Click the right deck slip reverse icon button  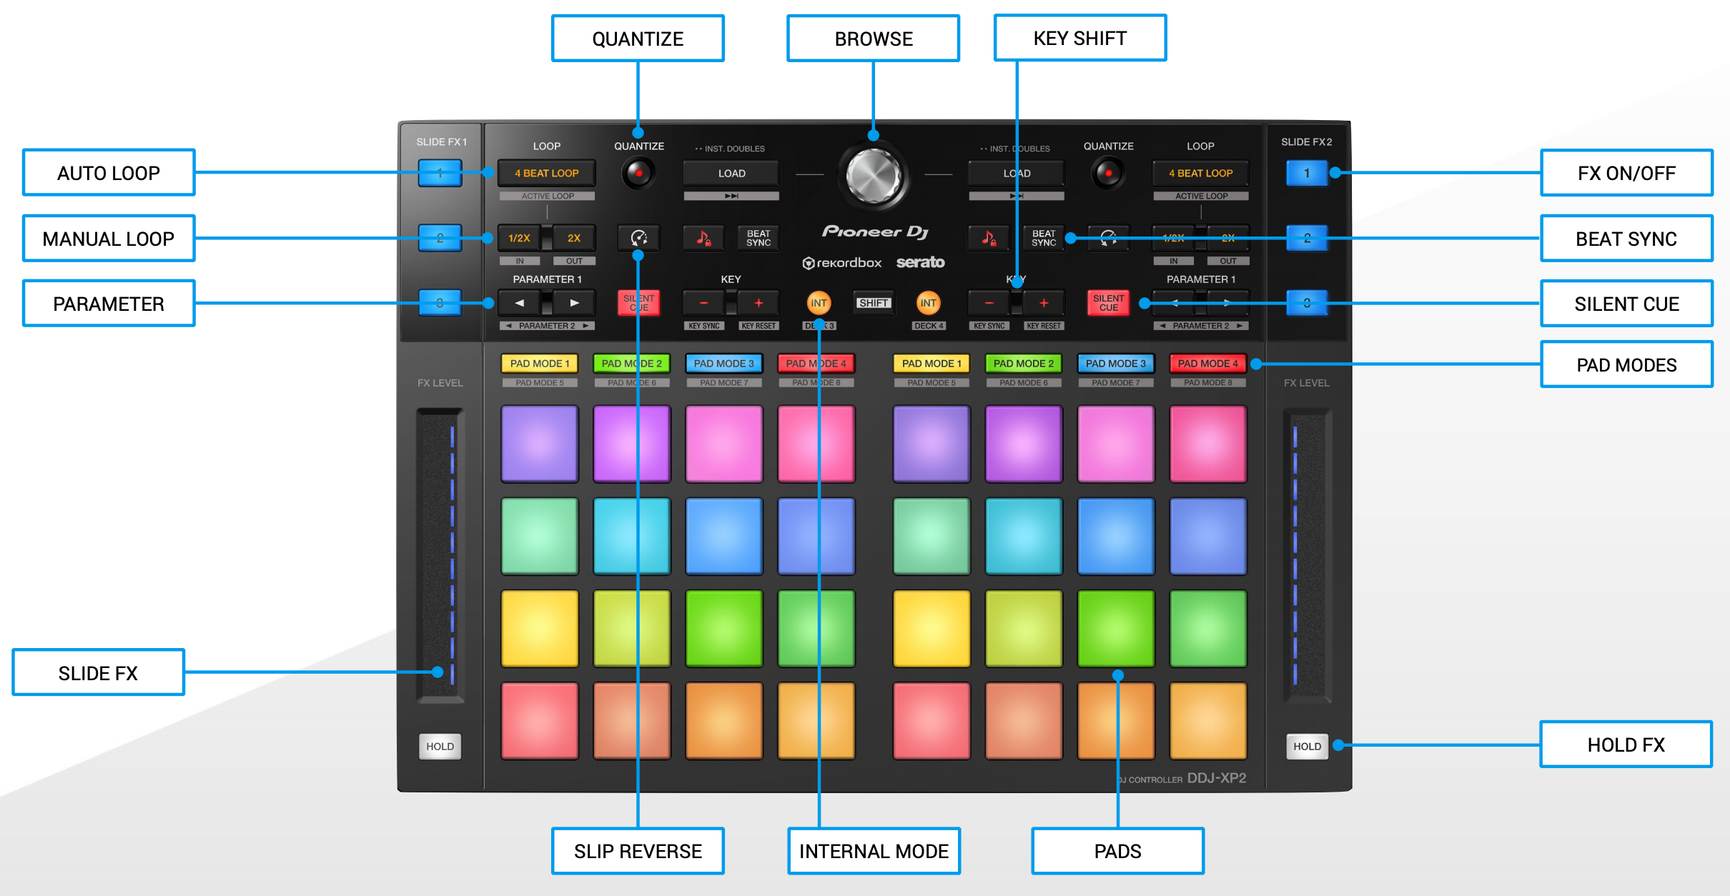(x=1108, y=238)
